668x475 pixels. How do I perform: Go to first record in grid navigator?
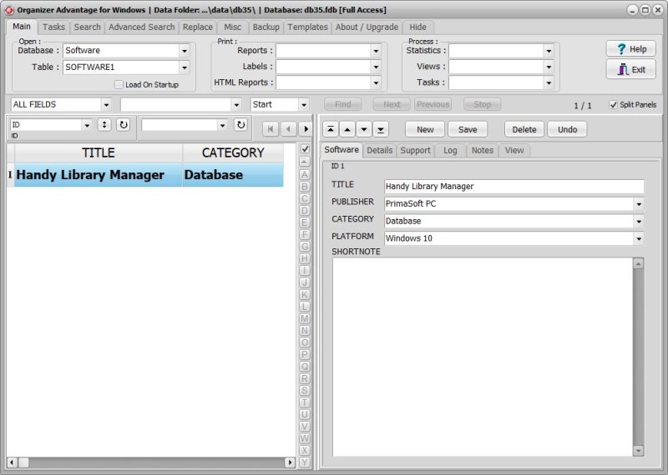coord(271,129)
